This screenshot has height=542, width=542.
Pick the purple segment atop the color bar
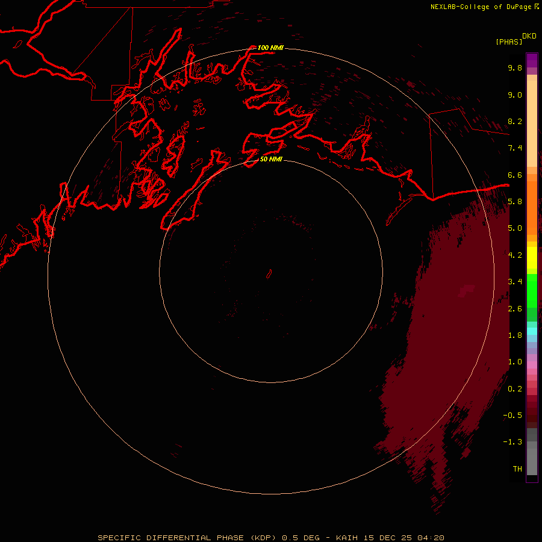coord(532,60)
